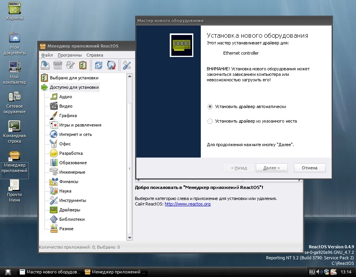Select Доступно для установки tree item
The width and height of the screenshot is (356, 277).
74,87
